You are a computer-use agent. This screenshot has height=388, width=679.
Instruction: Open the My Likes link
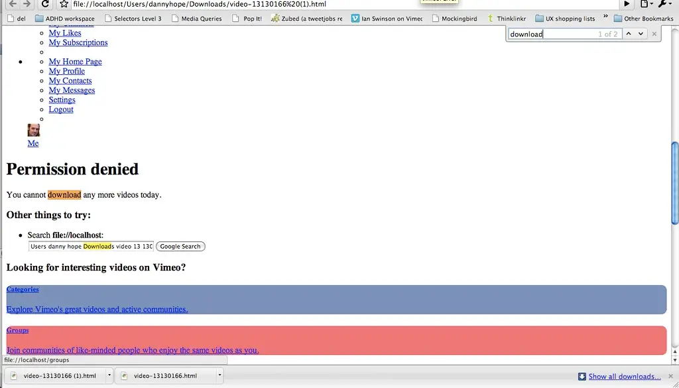coord(65,33)
